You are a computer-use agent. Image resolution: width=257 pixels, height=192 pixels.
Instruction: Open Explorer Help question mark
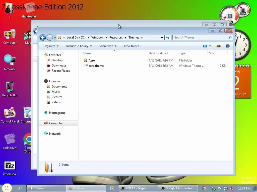[227, 46]
